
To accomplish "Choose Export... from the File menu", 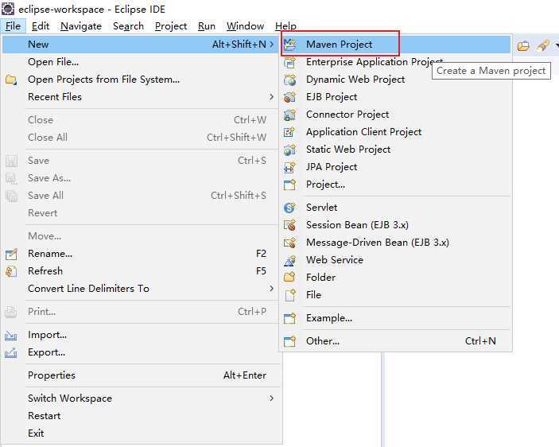I will 142,352.
